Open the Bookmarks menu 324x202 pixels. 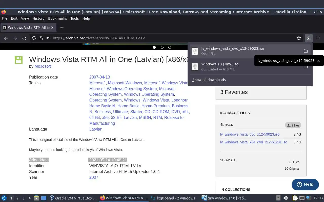pyautogui.click(x=57, y=18)
